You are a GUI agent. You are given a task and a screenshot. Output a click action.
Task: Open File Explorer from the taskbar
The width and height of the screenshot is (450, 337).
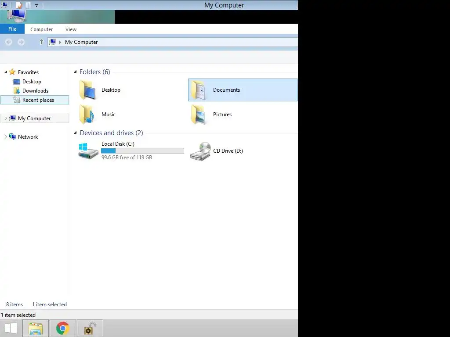click(36, 328)
